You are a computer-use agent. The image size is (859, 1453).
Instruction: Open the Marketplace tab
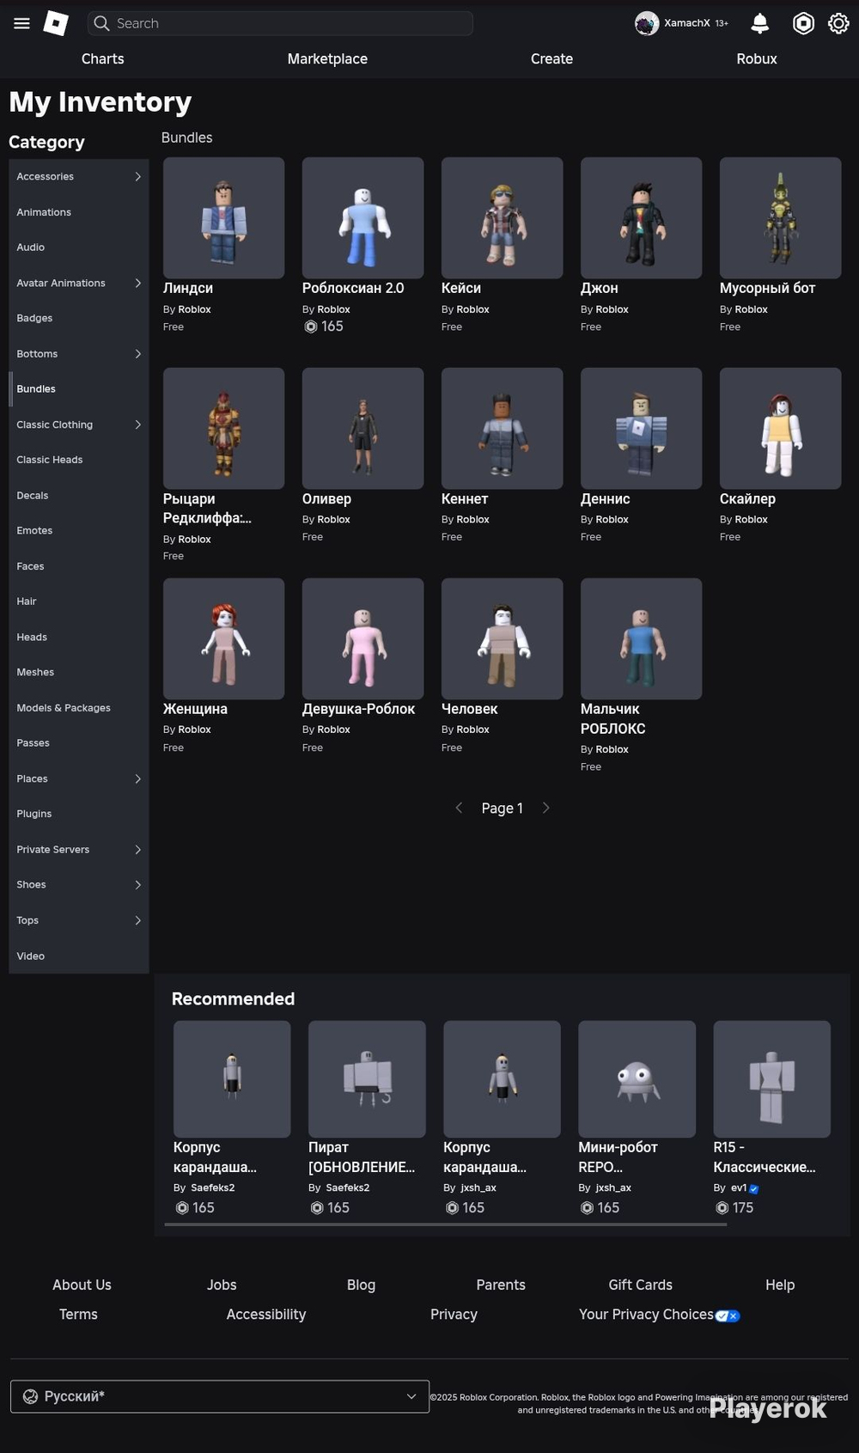tap(327, 58)
